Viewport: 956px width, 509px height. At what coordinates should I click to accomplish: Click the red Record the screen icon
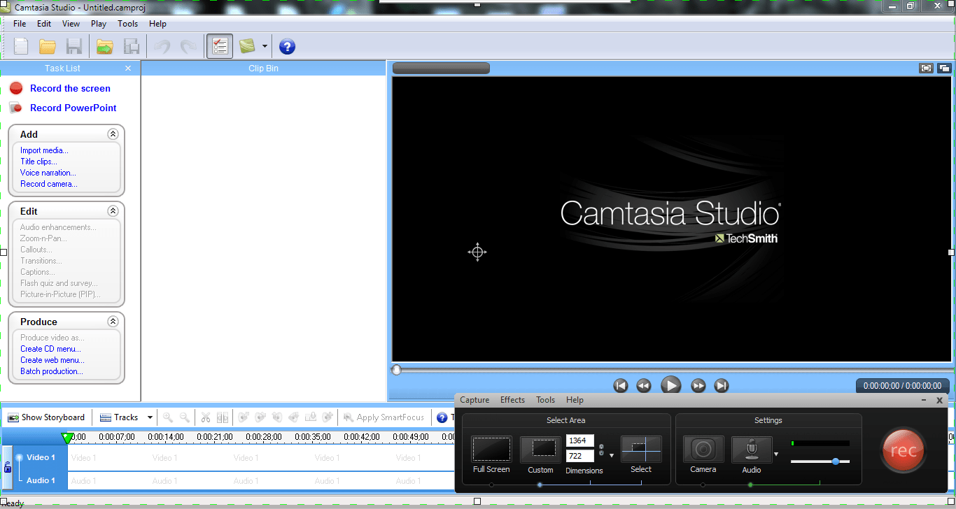(x=16, y=88)
